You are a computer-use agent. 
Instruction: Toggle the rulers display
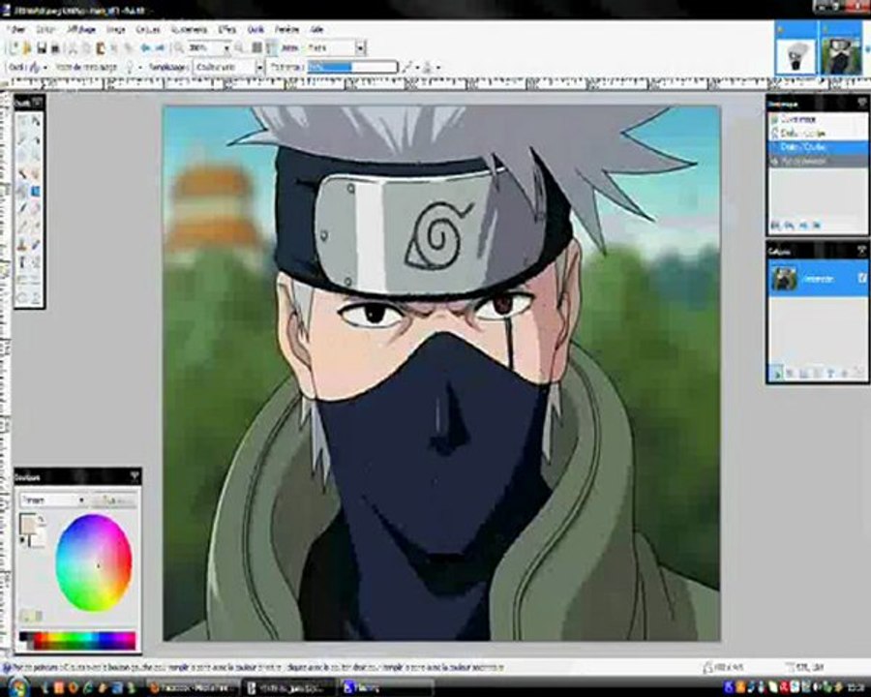click(x=271, y=48)
